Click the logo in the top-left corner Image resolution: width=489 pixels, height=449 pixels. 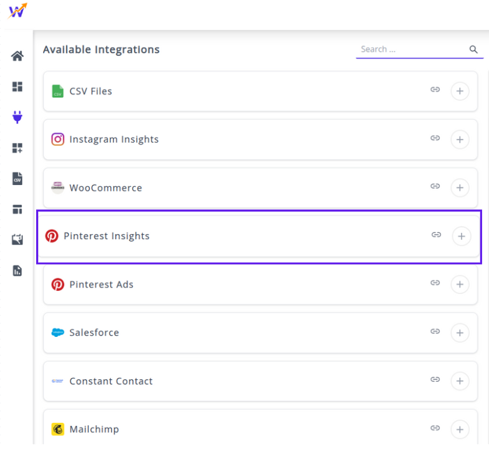(x=17, y=11)
